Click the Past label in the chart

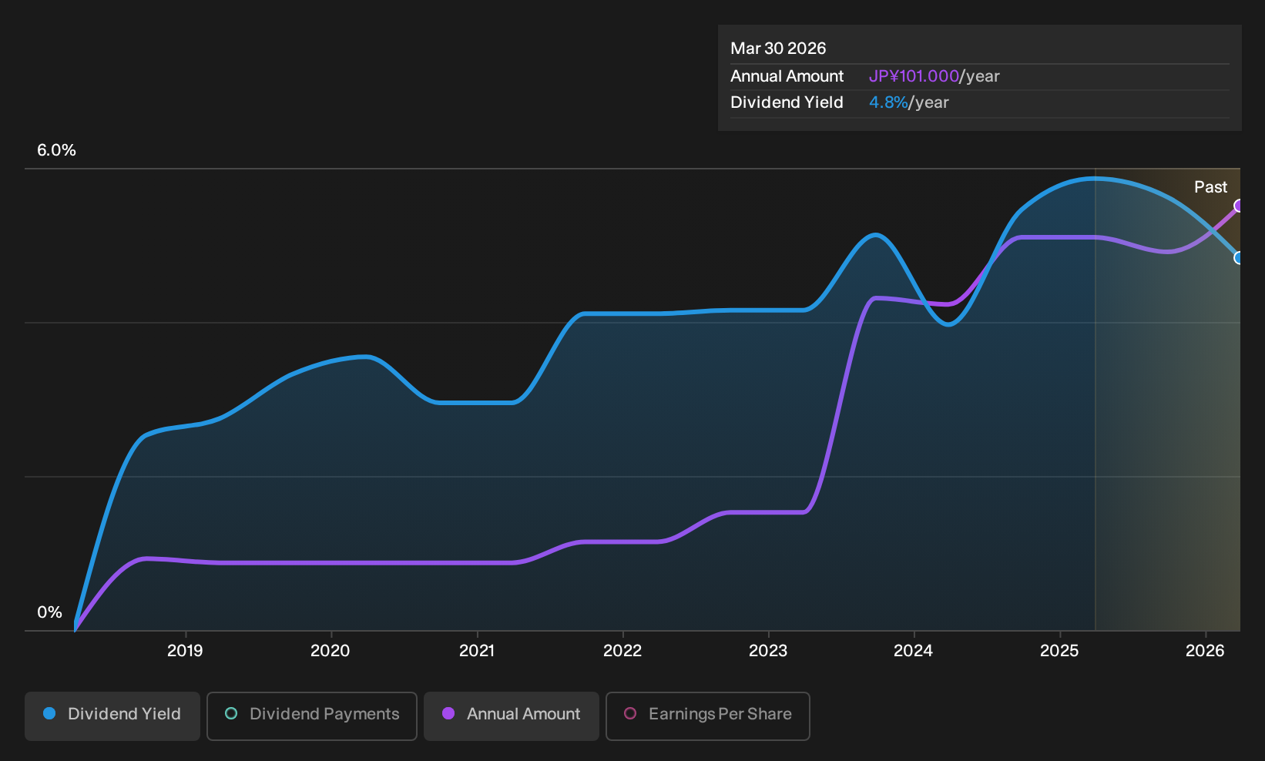(x=1210, y=187)
